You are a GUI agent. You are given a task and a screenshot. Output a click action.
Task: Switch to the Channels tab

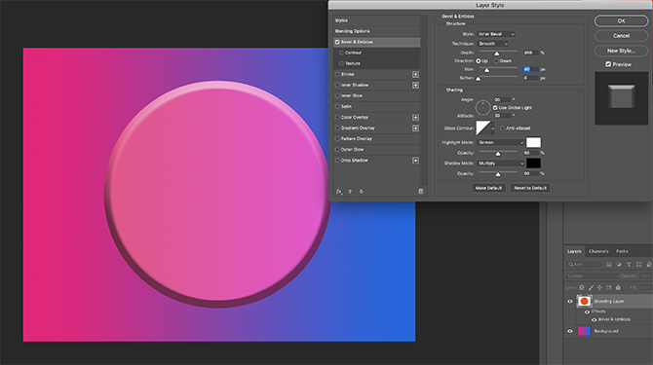tap(598, 251)
